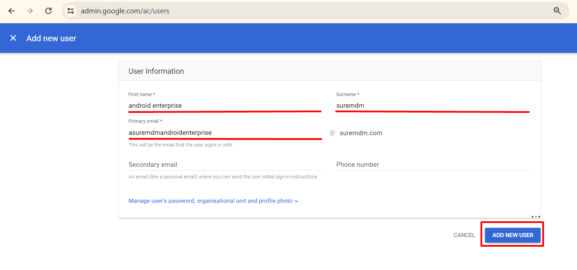The height and width of the screenshot is (270, 577).
Task: Edit the First name field
Action: coord(225,106)
